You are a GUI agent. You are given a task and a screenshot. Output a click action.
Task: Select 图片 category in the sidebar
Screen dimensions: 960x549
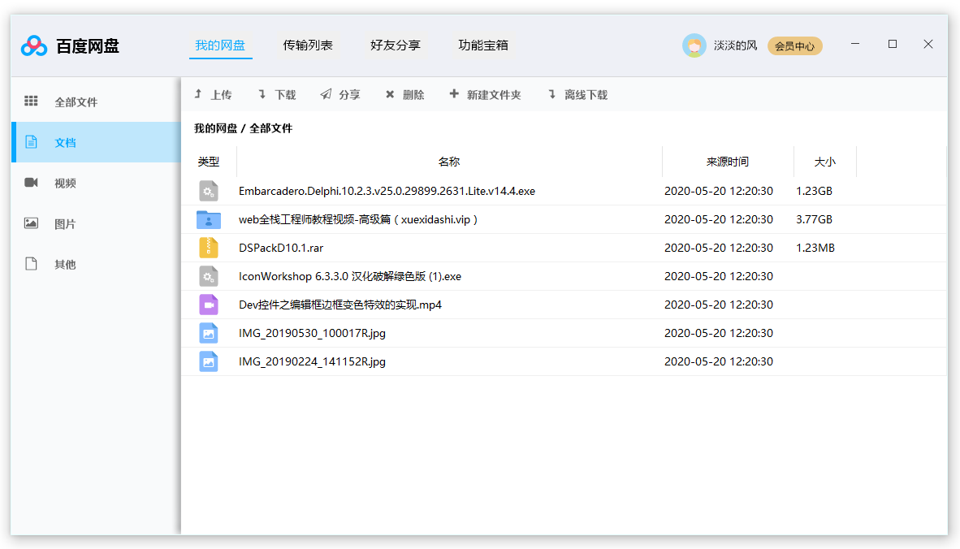click(x=96, y=223)
